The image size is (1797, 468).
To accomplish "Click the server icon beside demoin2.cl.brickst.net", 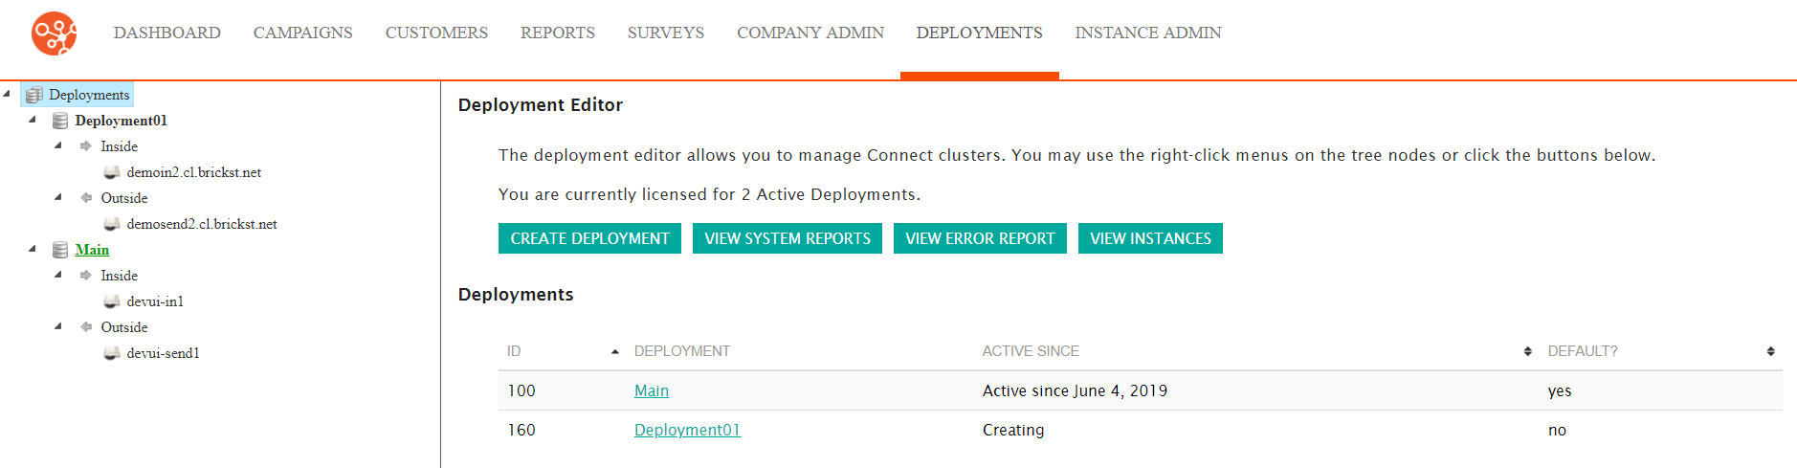I will pyautogui.click(x=112, y=172).
